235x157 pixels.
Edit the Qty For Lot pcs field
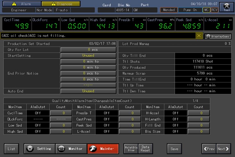coord(88,50)
